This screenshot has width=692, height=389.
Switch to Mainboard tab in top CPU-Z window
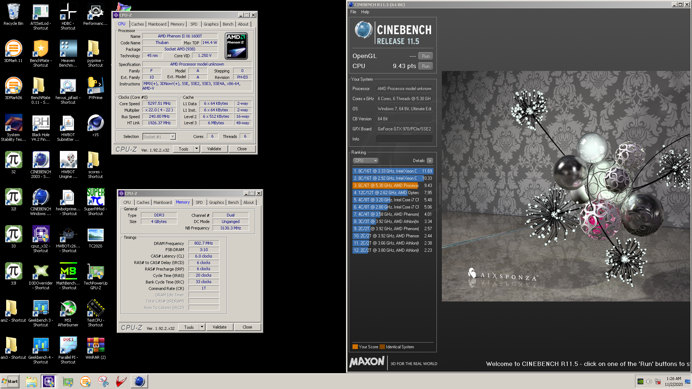(157, 24)
